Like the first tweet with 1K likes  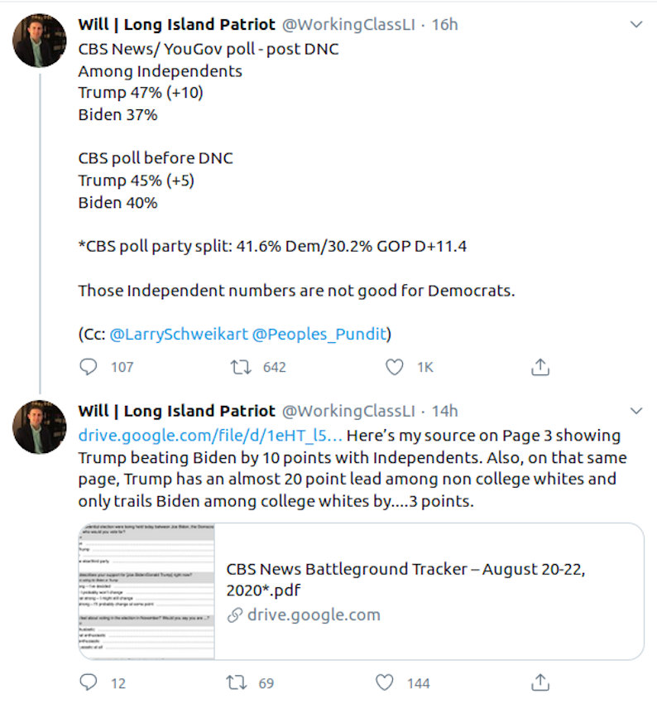(x=395, y=367)
